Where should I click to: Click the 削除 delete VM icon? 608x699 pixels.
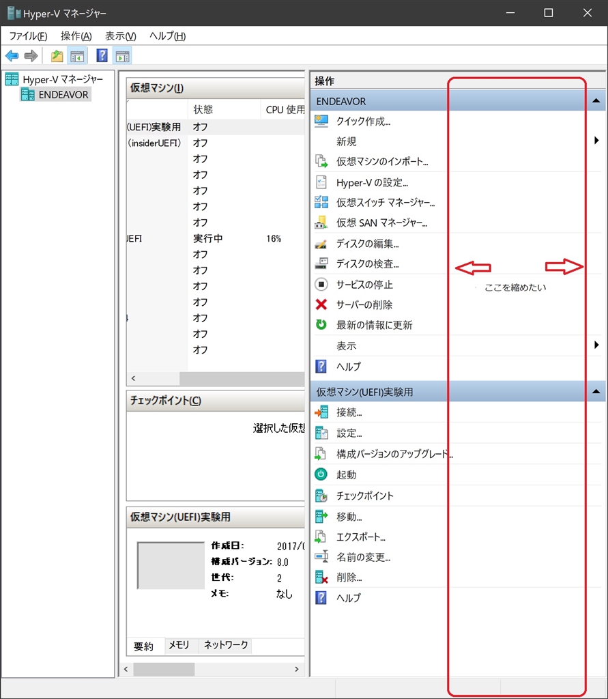[x=321, y=577]
